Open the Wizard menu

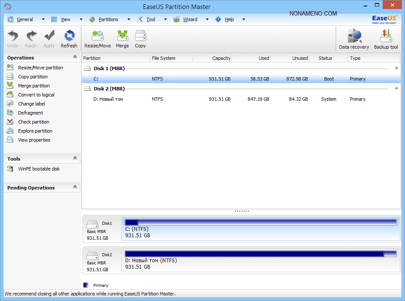pos(190,19)
